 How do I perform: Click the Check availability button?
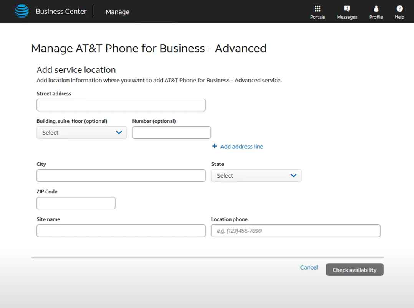354,270
